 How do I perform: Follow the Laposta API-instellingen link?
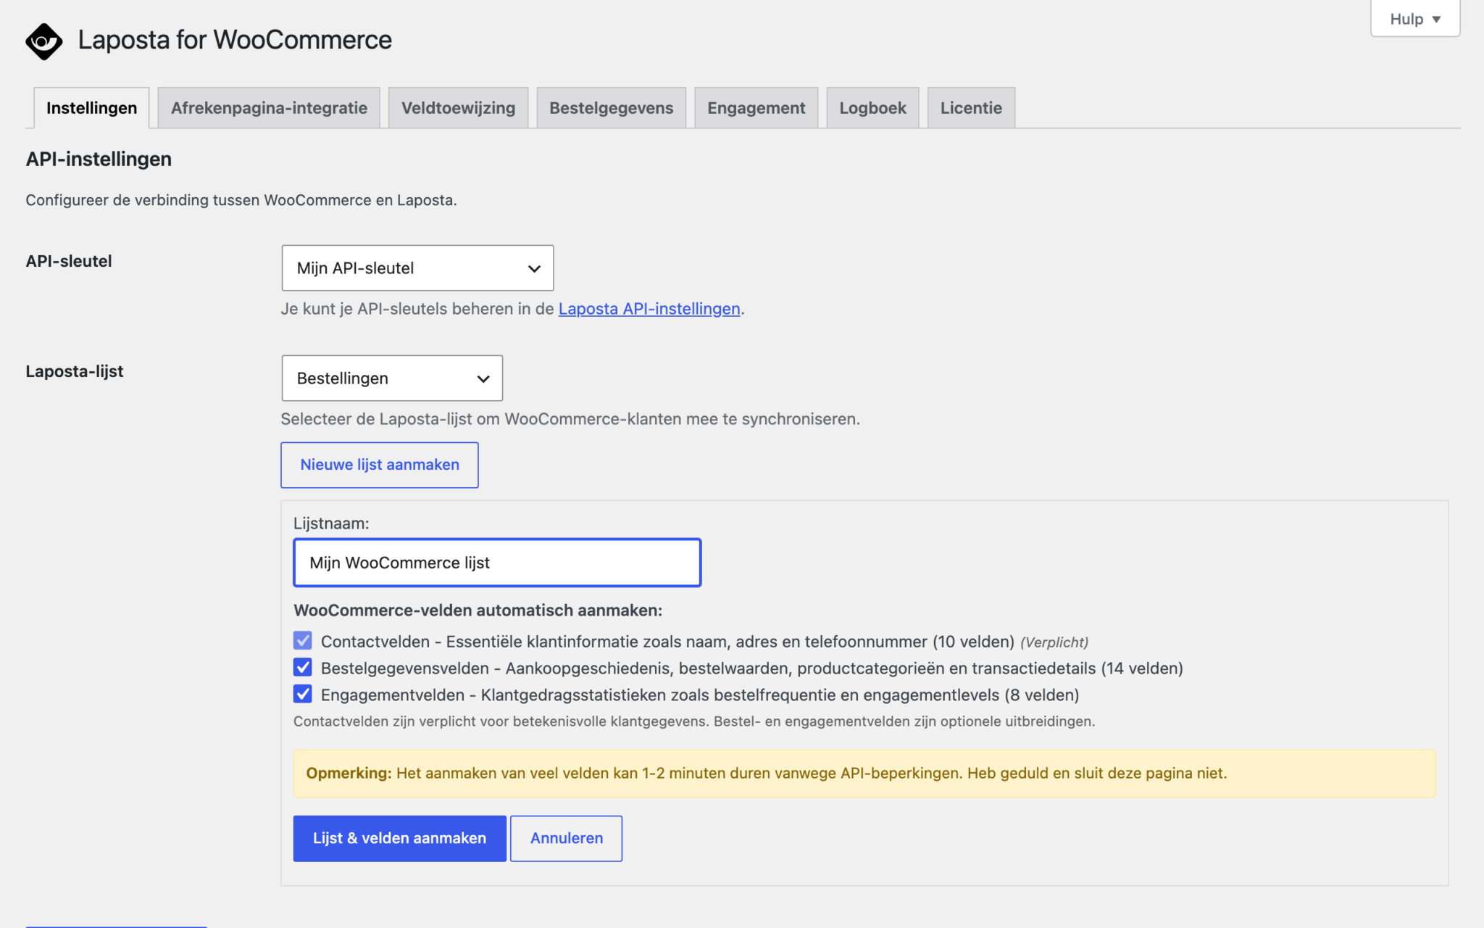649,309
